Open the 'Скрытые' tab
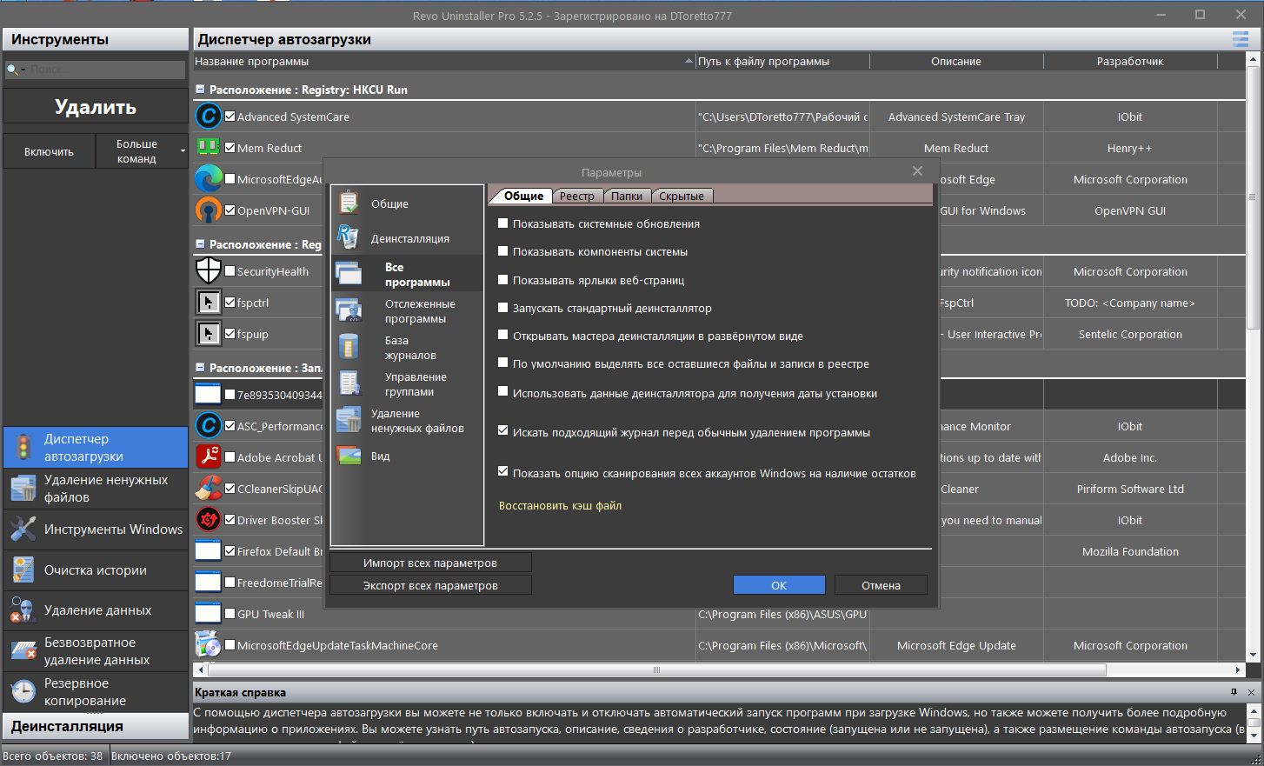Screen dimensions: 1264x766 click(682, 196)
